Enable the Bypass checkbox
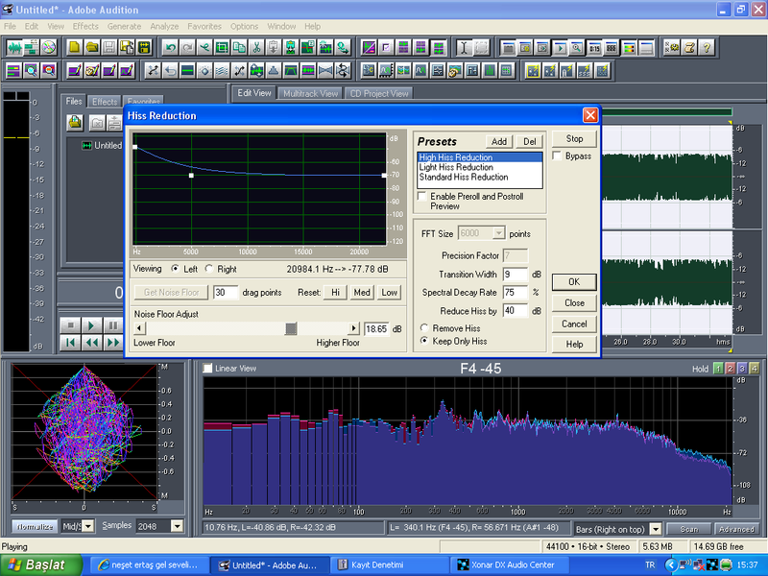 point(559,156)
